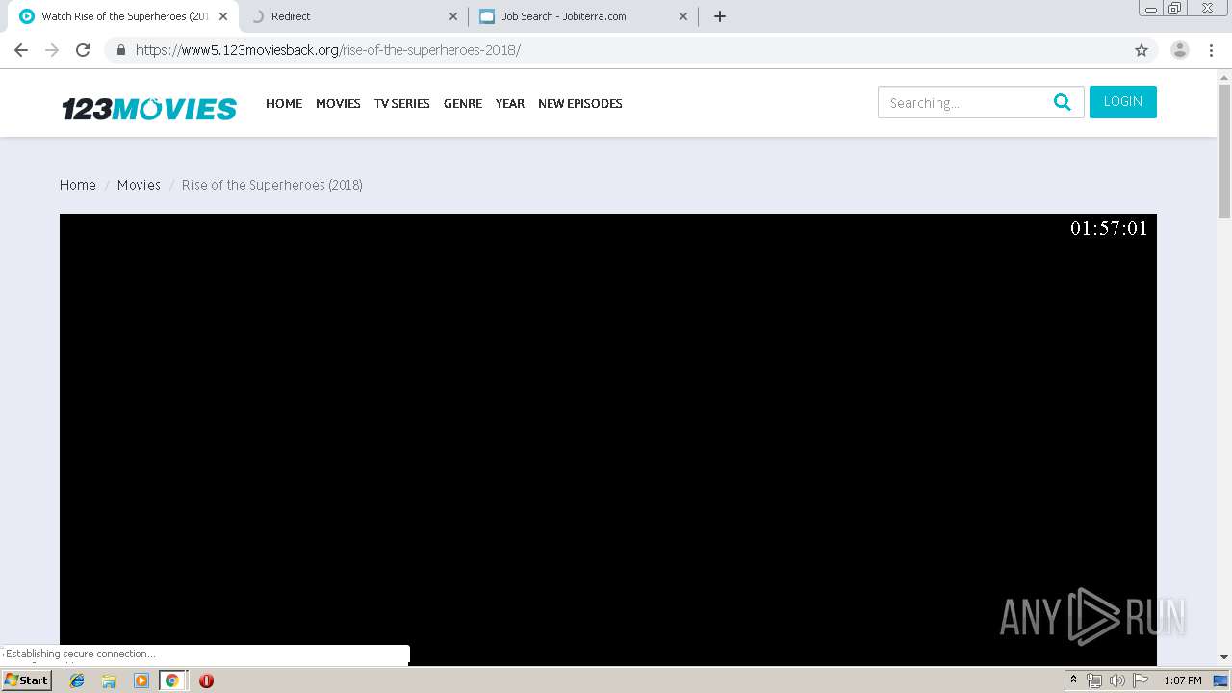Click the page vertical scrollbar thumb
Image resolution: width=1232 pixels, height=693 pixels.
tap(1224, 152)
